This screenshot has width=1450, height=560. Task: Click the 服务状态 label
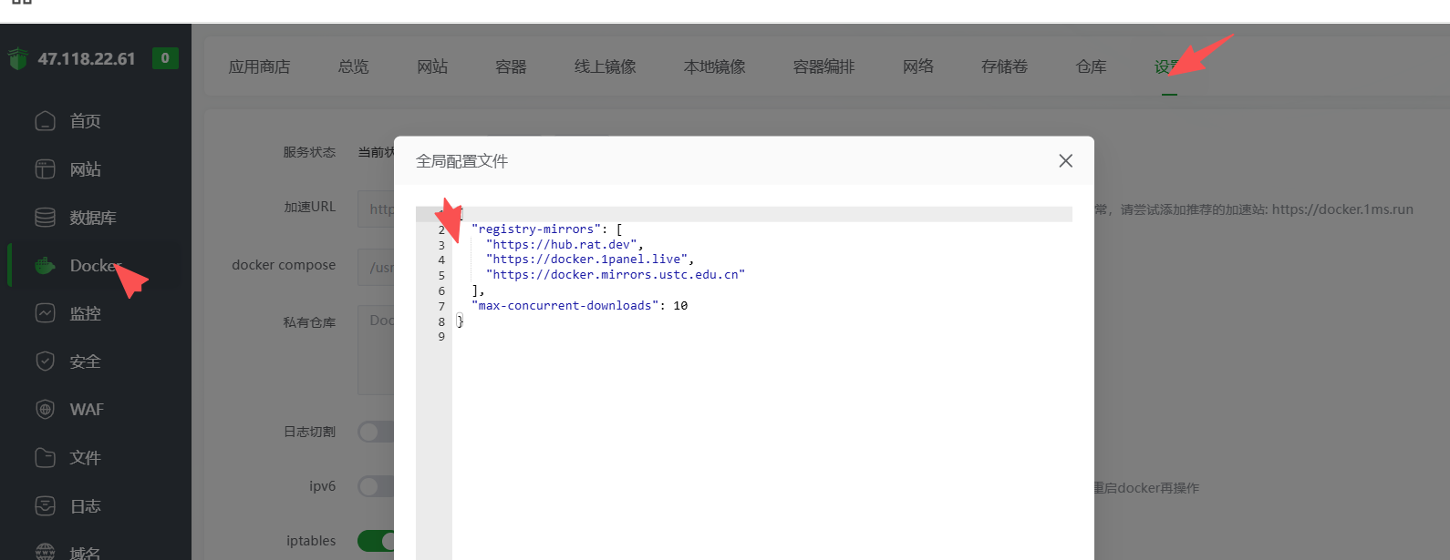click(x=309, y=152)
